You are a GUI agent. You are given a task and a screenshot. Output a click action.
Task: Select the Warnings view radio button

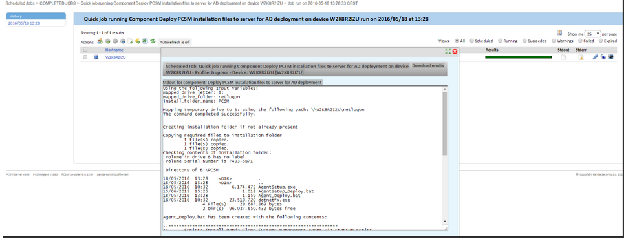point(554,41)
